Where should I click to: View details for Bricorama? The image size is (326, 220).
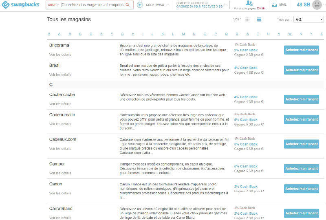click(60, 55)
